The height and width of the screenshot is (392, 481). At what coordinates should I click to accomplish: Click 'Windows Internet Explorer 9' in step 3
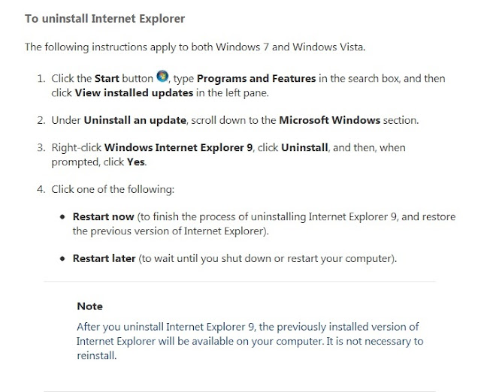pos(179,147)
